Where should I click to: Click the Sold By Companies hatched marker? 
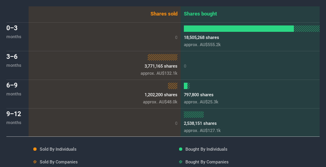(35, 162)
